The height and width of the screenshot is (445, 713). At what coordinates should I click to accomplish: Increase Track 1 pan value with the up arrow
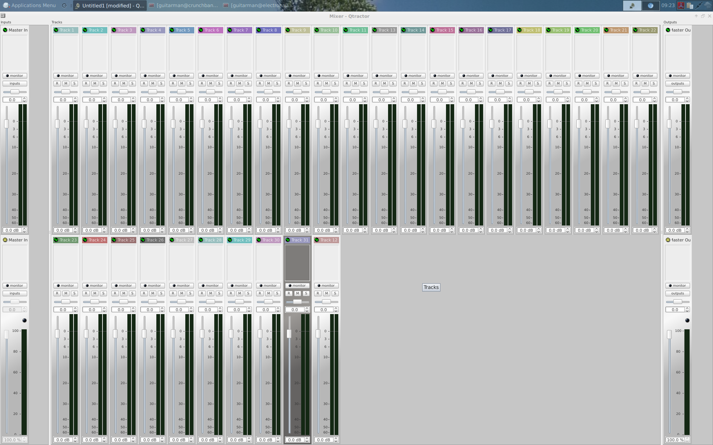[75, 98]
